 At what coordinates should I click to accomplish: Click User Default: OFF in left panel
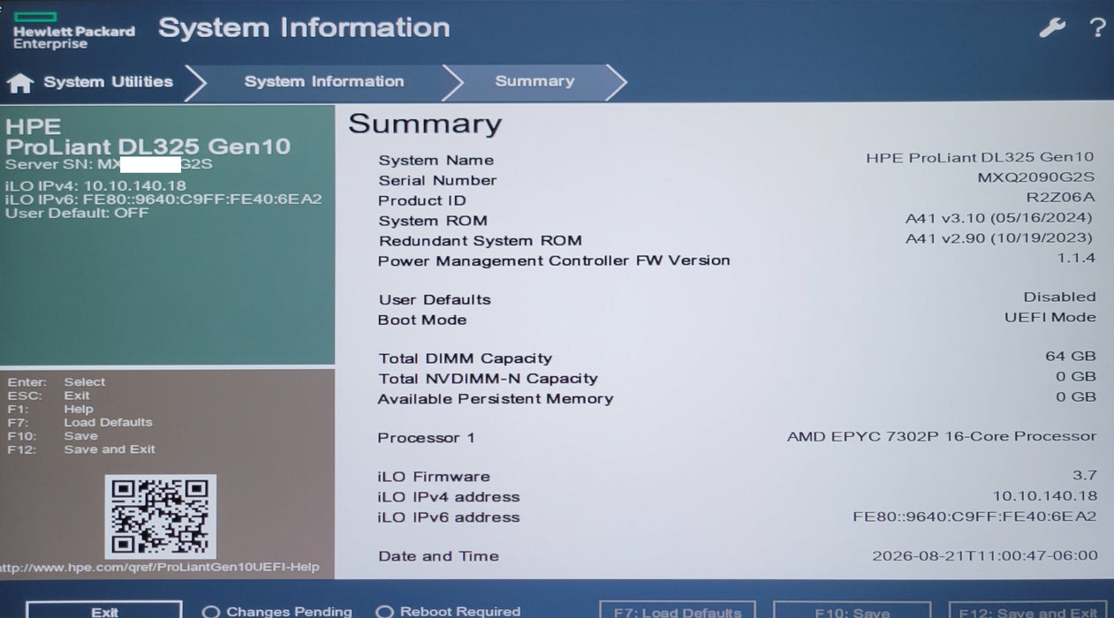(x=77, y=213)
